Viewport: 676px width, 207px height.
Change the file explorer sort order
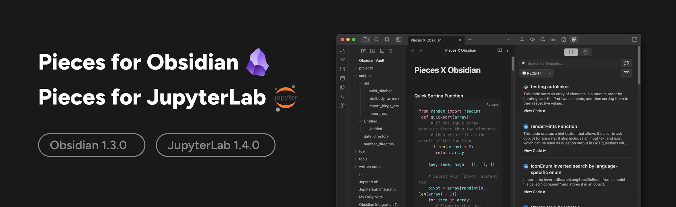click(382, 51)
